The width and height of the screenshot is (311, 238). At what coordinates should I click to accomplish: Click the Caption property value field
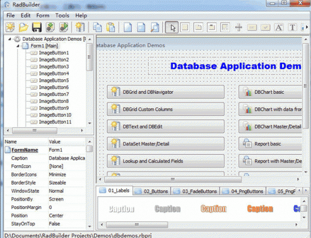point(67,158)
